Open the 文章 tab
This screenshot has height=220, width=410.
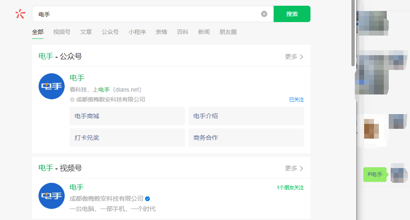click(x=86, y=32)
